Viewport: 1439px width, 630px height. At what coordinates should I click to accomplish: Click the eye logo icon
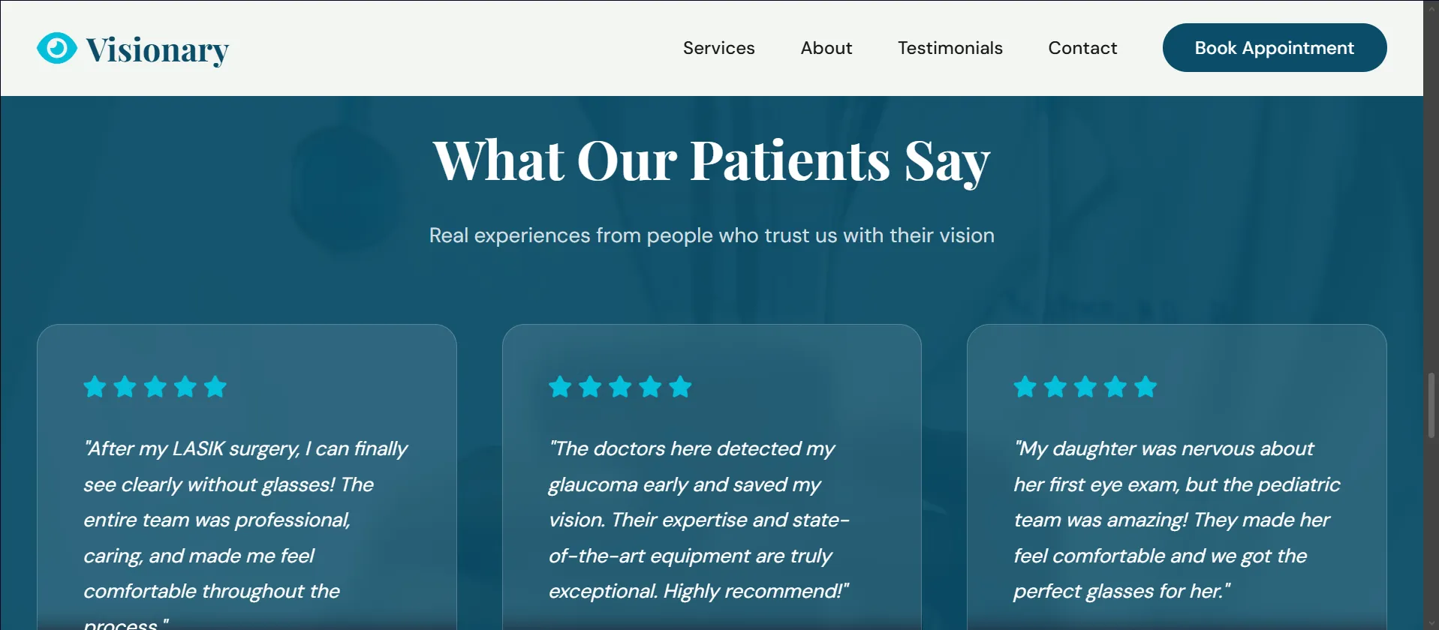(x=56, y=48)
